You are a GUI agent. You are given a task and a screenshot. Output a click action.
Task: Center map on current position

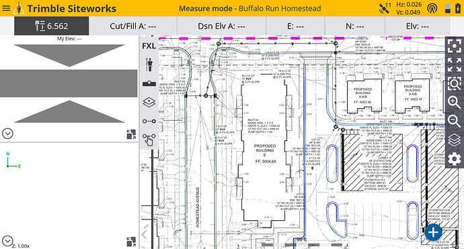[x=454, y=46]
